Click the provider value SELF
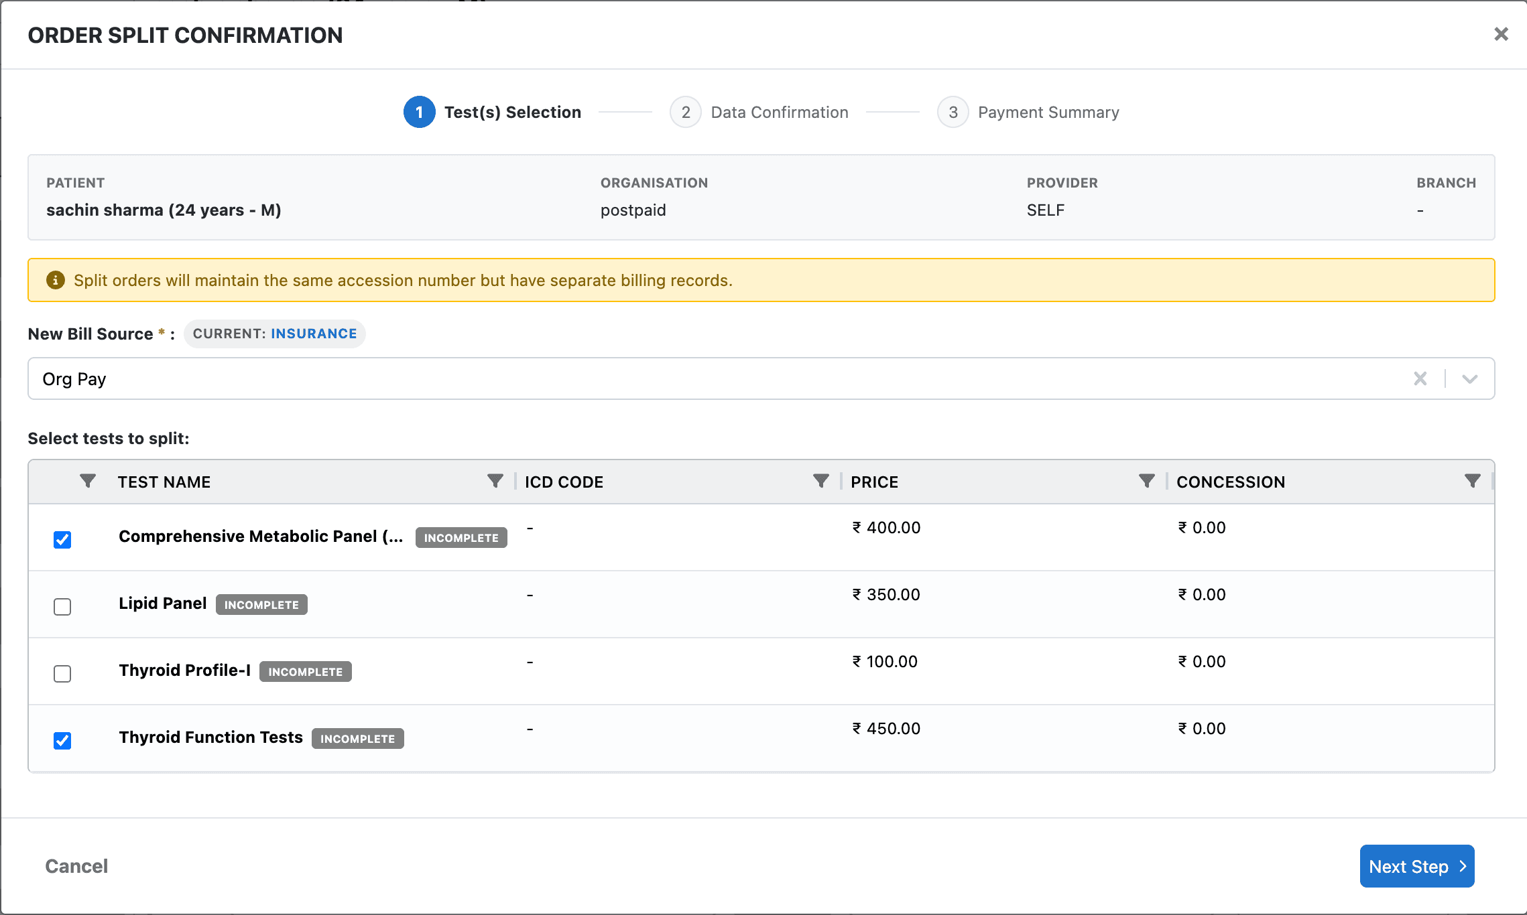The width and height of the screenshot is (1527, 915). (x=1046, y=210)
